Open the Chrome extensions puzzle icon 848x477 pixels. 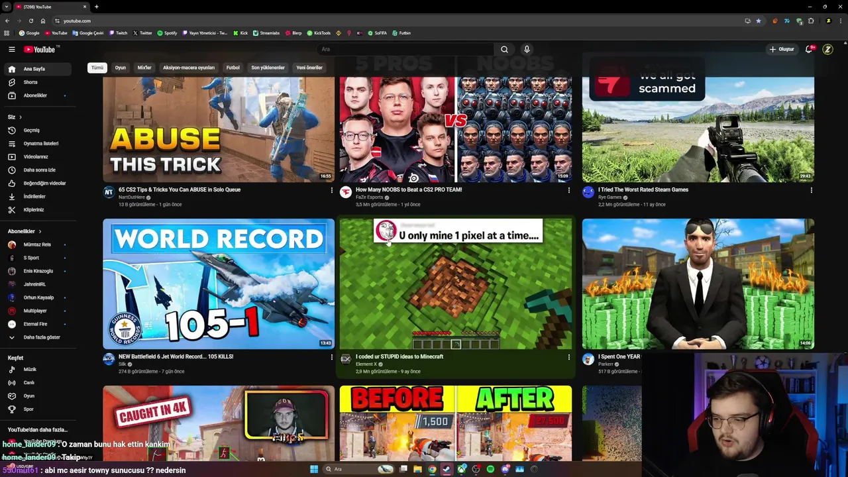pos(811,21)
